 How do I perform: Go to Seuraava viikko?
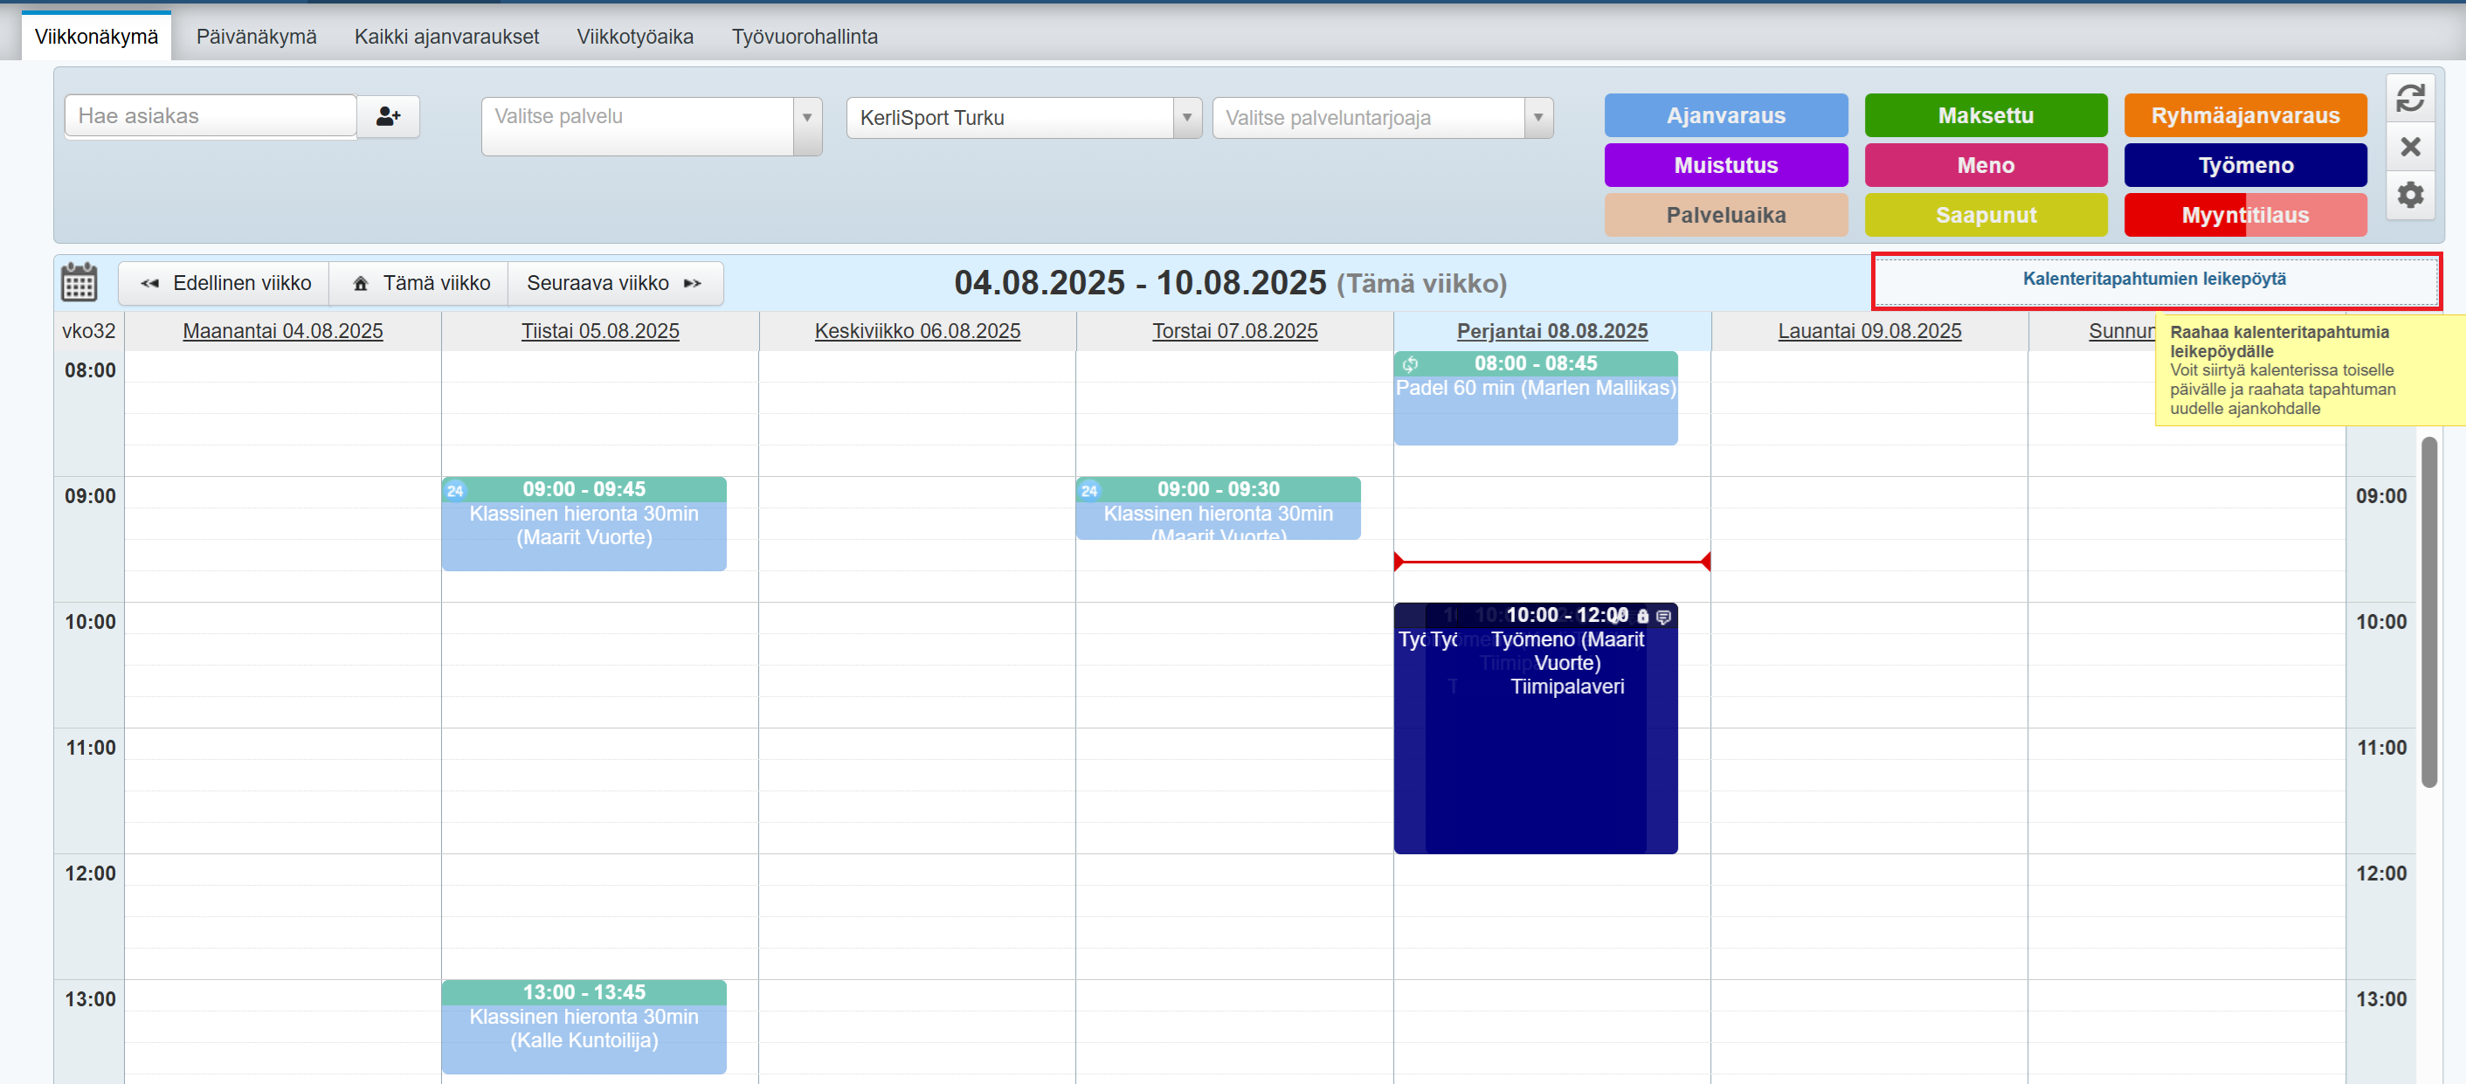[613, 284]
